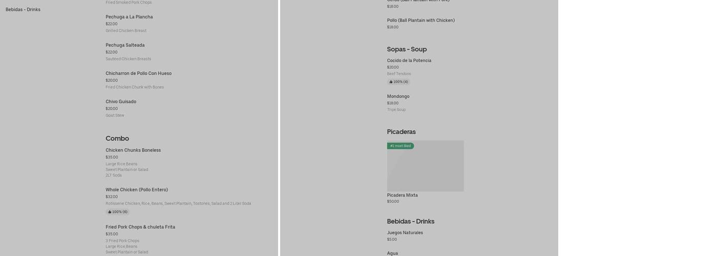Click the Sopas - Soup section heading
The width and height of the screenshot is (717, 256).
point(407,49)
